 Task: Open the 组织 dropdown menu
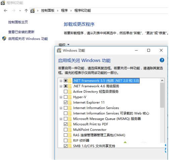tap(64, 45)
